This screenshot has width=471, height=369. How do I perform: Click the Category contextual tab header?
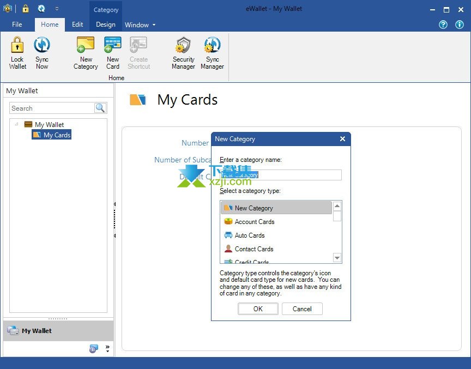[106, 10]
